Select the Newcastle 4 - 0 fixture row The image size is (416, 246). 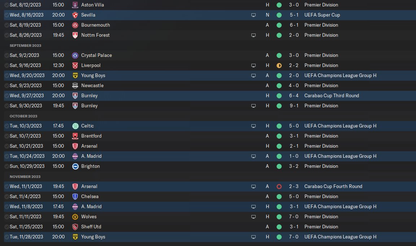(x=210, y=86)
